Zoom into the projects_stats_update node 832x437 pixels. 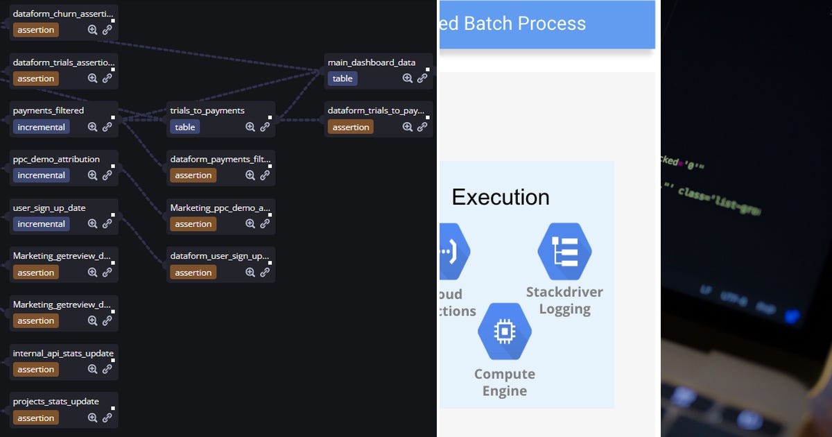coord(92,418)
